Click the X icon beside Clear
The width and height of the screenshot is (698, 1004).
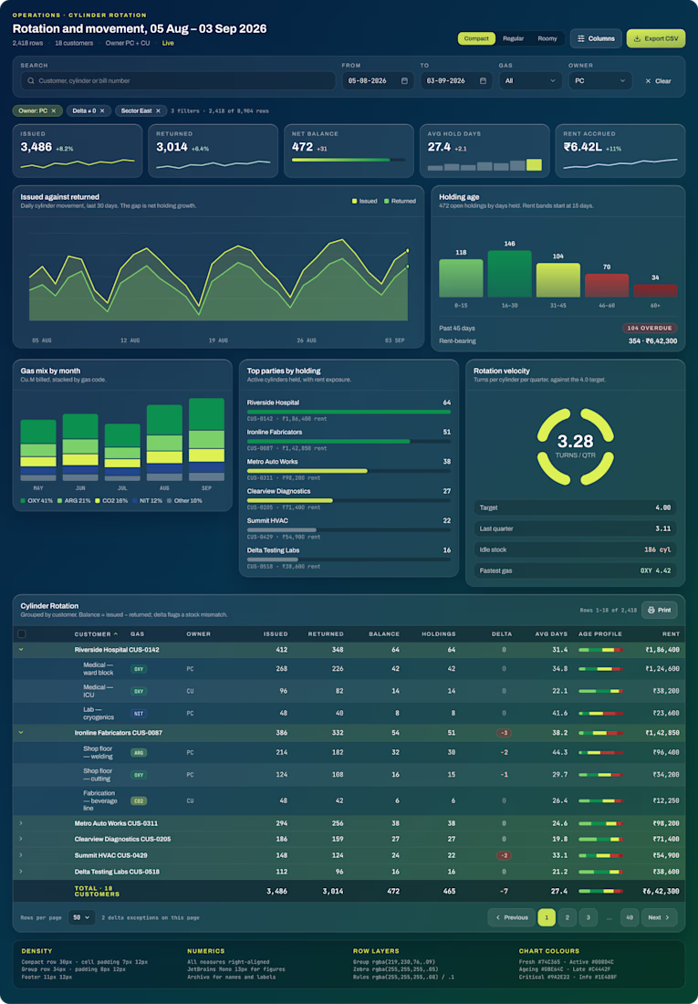click(648, 81)
